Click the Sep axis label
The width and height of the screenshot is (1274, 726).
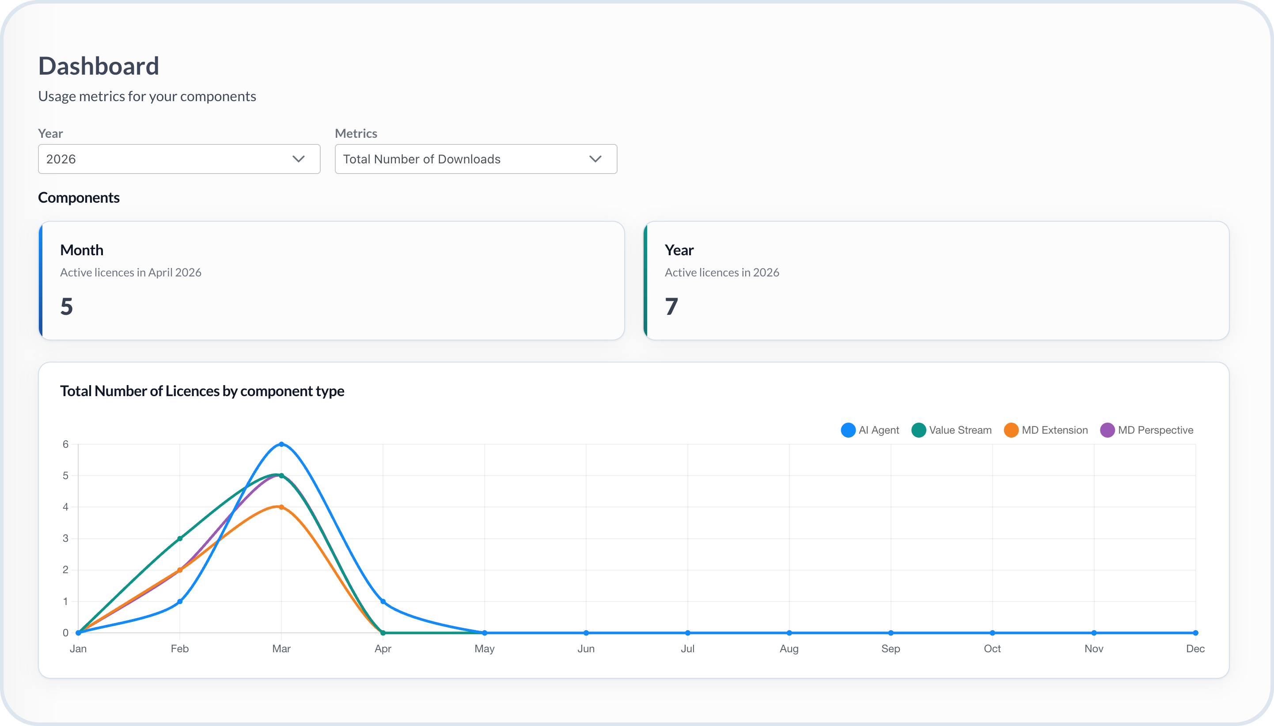pyautogui.click(x=891, y=649)
